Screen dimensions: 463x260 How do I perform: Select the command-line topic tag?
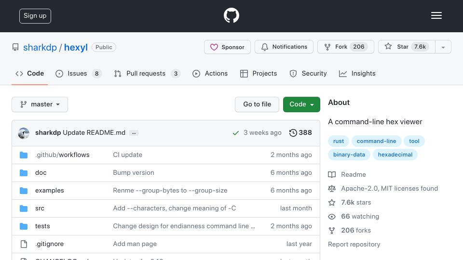(376, 141)
